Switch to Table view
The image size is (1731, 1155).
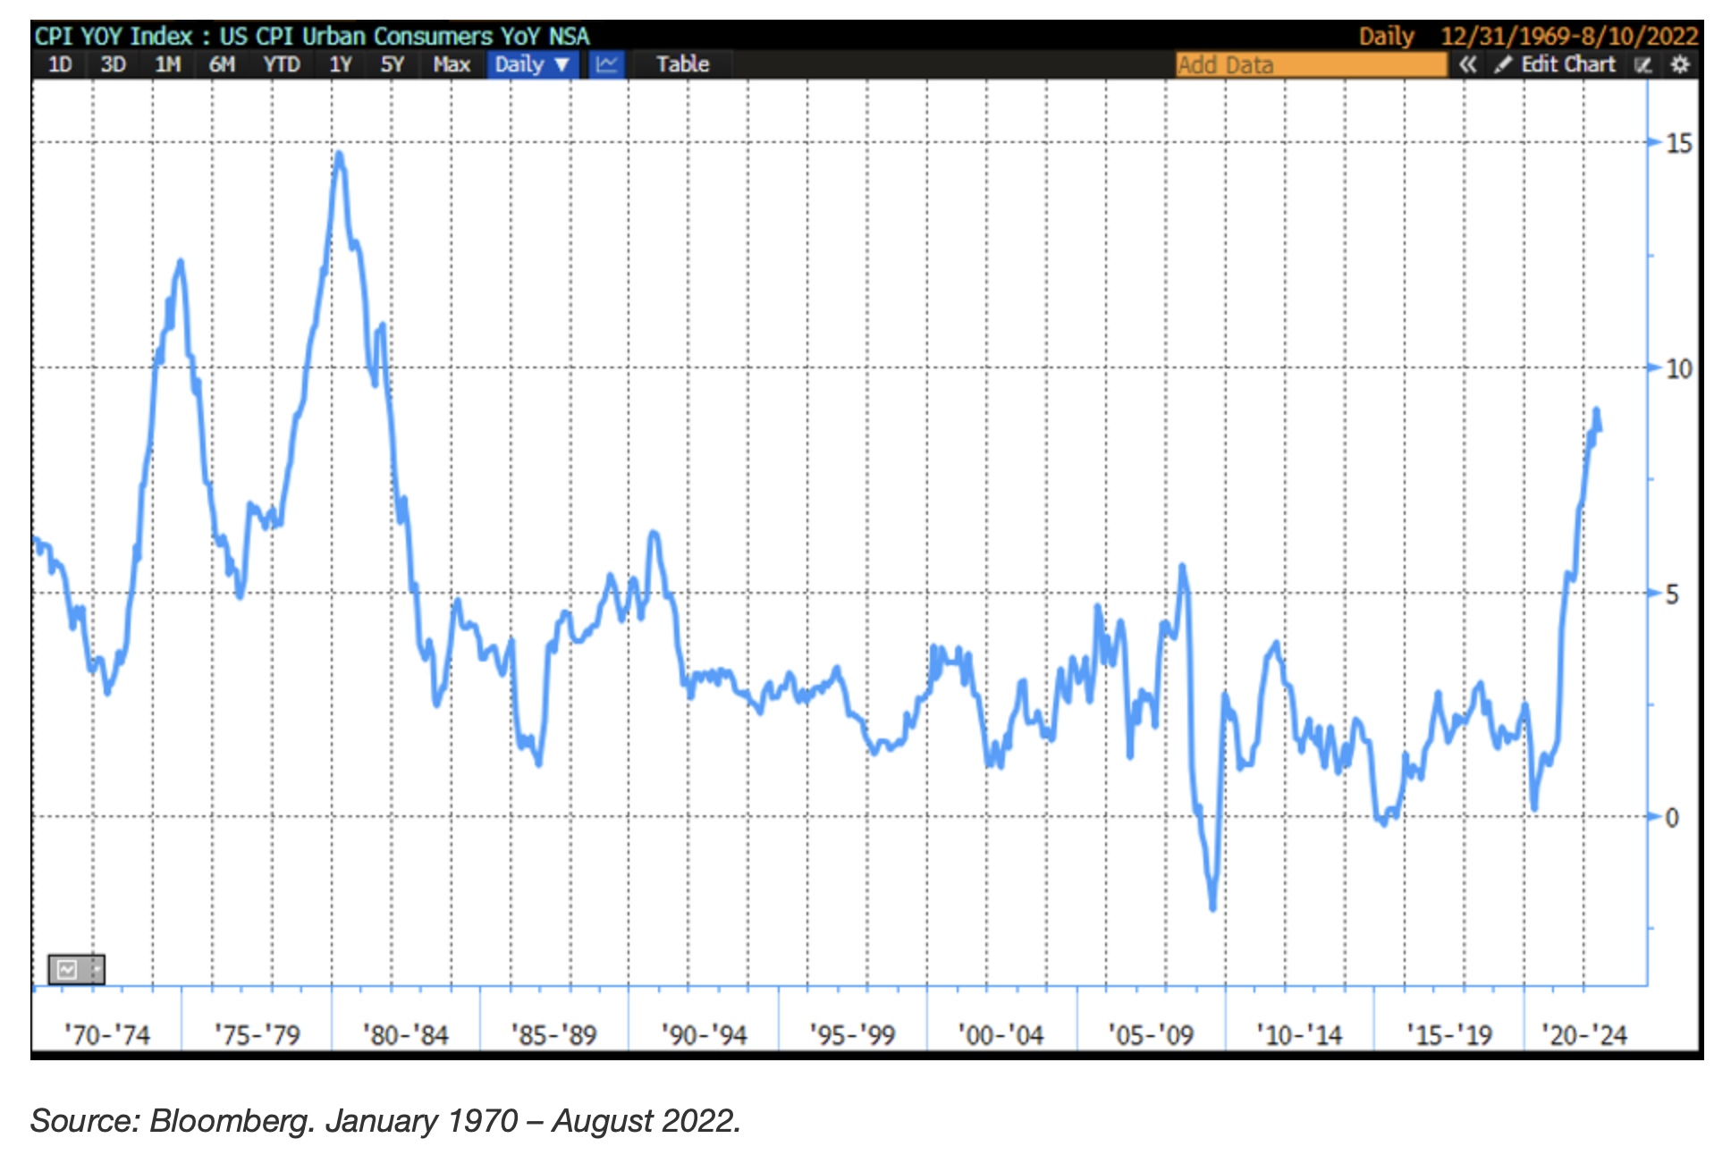[682, 64]
